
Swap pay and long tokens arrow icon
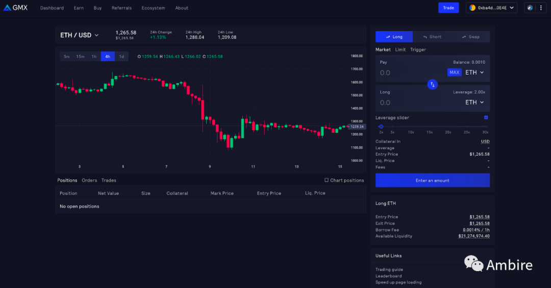coord(432,84)
